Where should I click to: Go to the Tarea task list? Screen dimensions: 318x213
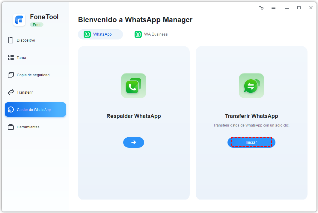21,57
